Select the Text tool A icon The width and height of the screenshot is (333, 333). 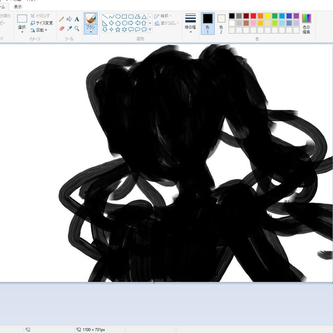point(77,19)
